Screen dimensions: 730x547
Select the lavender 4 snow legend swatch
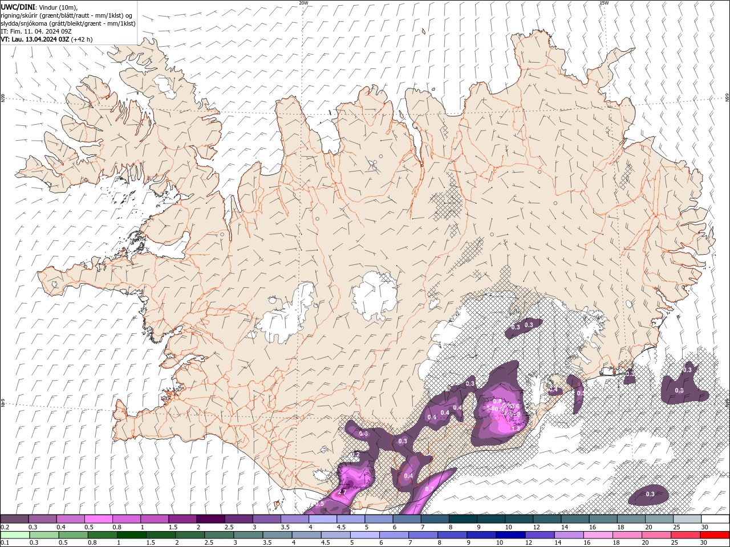(322, 519)
